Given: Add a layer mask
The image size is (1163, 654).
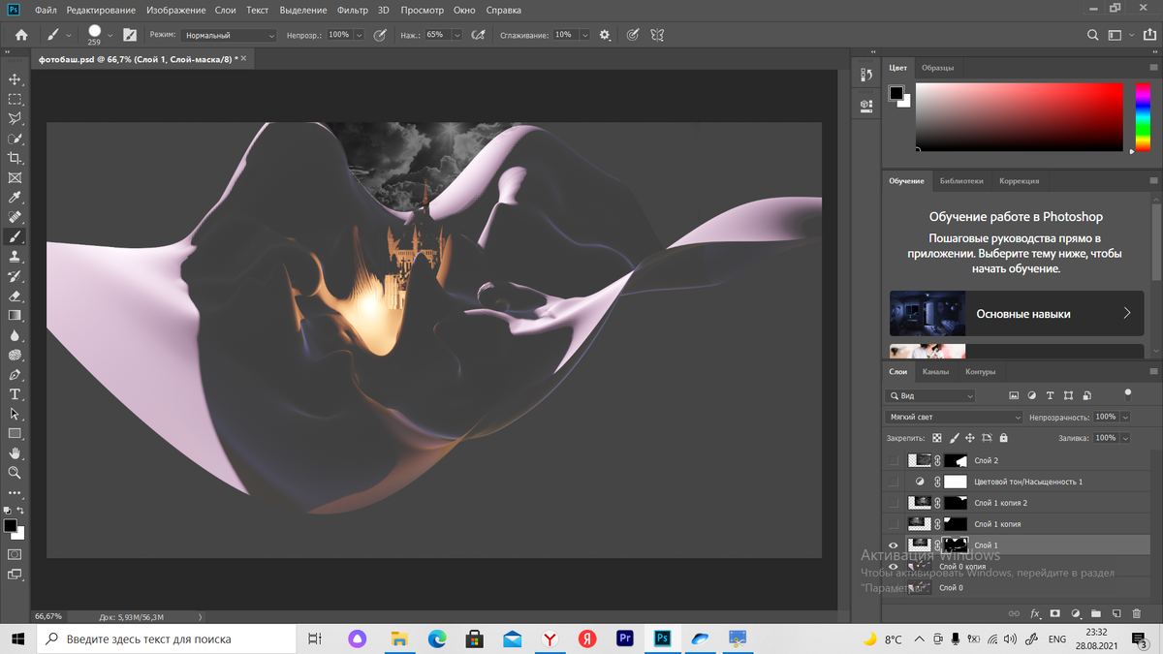Looking at the screenshot, I should point(1055,613).
